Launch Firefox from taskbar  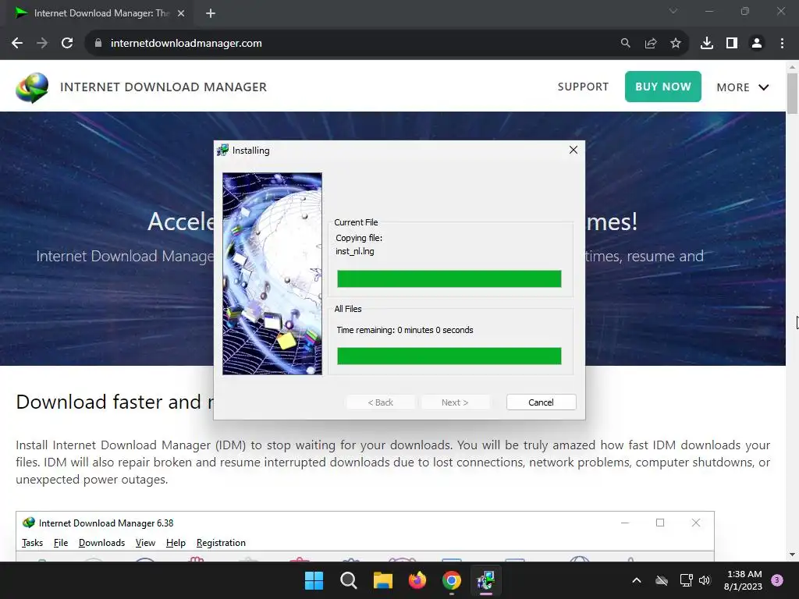pos(417,580)
